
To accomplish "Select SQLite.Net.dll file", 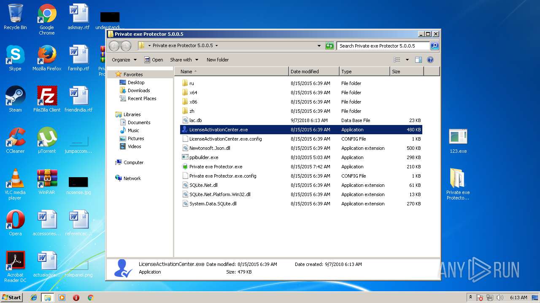I will 301,185.
